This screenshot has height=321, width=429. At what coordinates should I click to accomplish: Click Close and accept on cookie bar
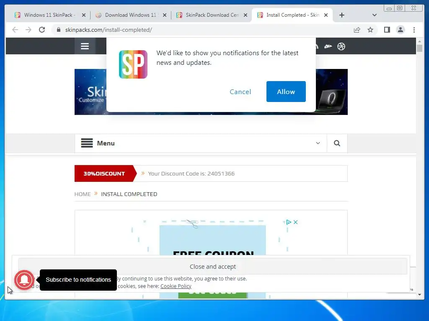(212, 266)
